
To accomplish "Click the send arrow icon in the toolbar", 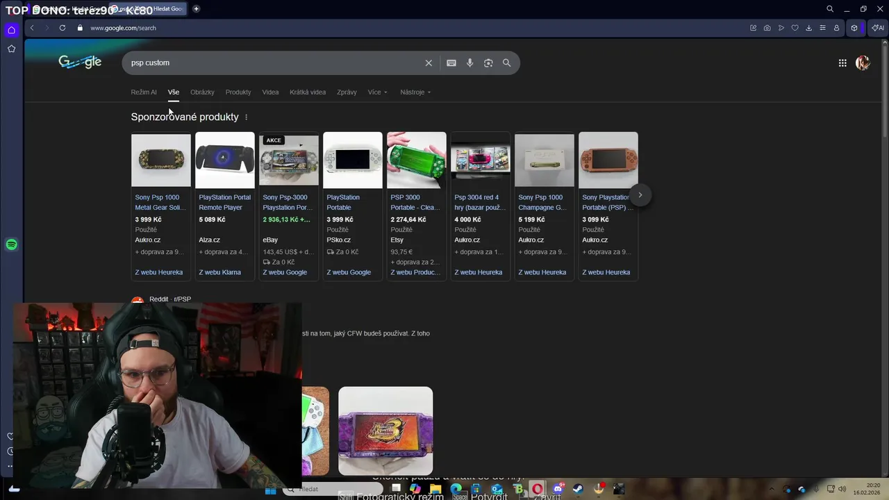I will pyautogui.click(x=781, y=28).
